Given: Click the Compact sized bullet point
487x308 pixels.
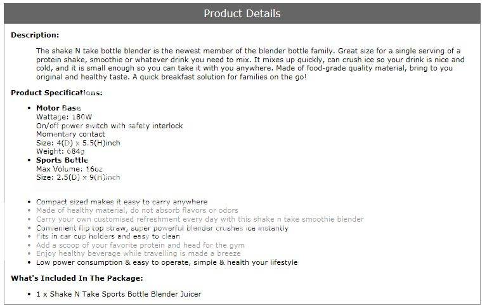Looking at the screenshot, I should (x=122, y=201).
